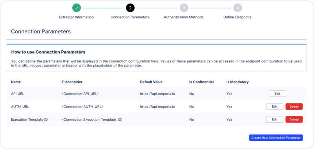This screenshot has width=314, height=149.
Task: Click Is Mandatory value Yes in API URL row
Action: pos(229,94)
